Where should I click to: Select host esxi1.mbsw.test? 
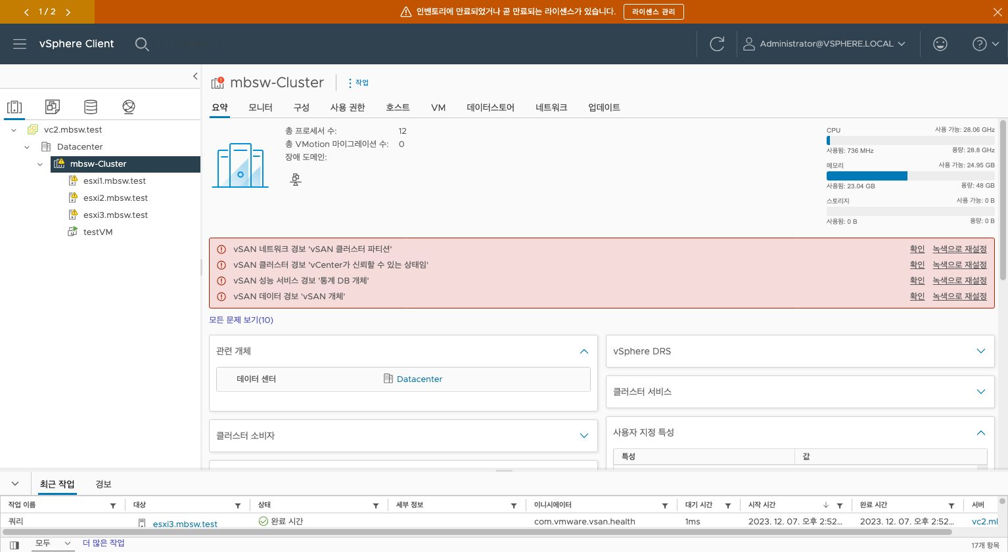click(114, 181)
